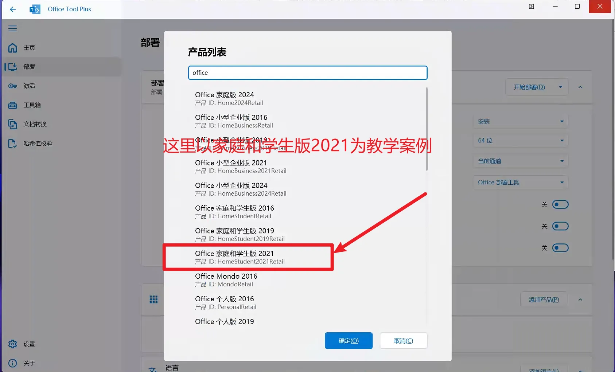615x372 pixels.
Task: Open the hamburger navigation menu
Action: [13, 28]
